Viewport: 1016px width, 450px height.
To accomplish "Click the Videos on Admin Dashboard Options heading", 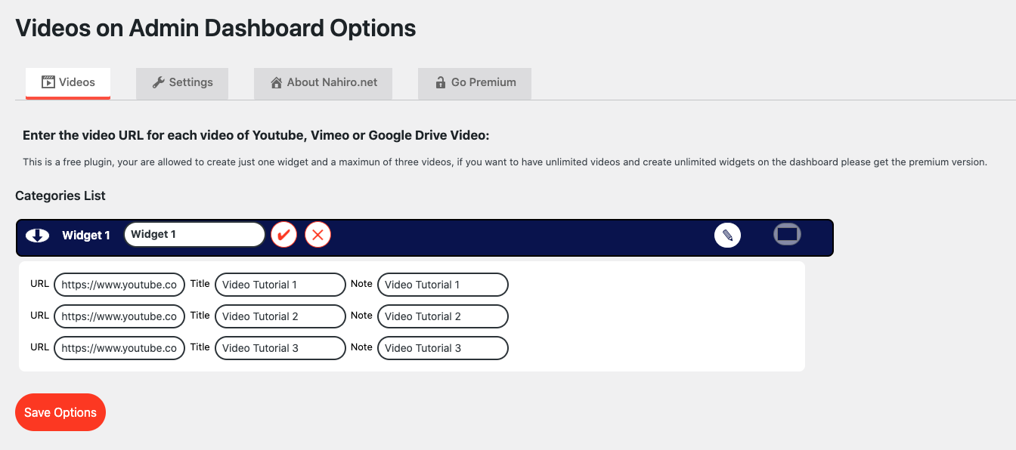I will point(215,29).
